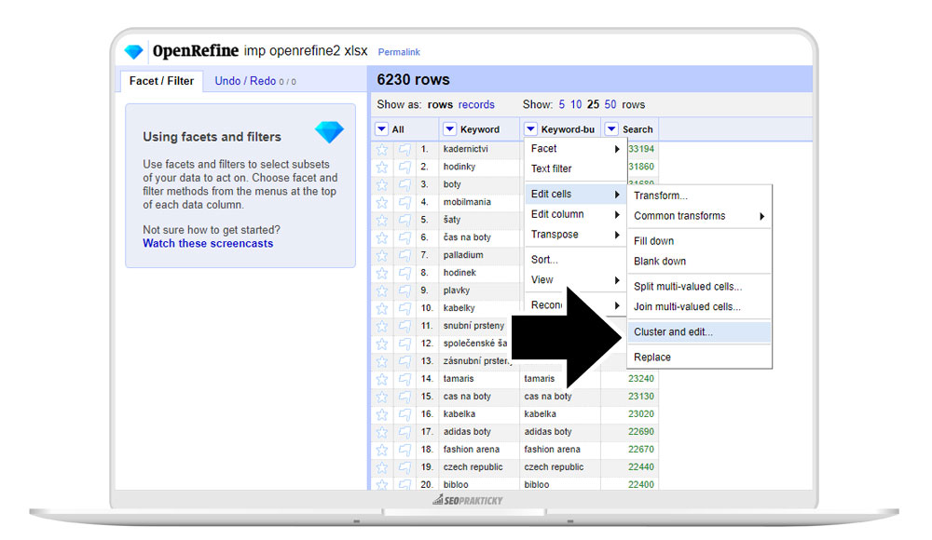Flag row 2 hodinky
This screenshot has height=540, width=932.
coord(404,167)
